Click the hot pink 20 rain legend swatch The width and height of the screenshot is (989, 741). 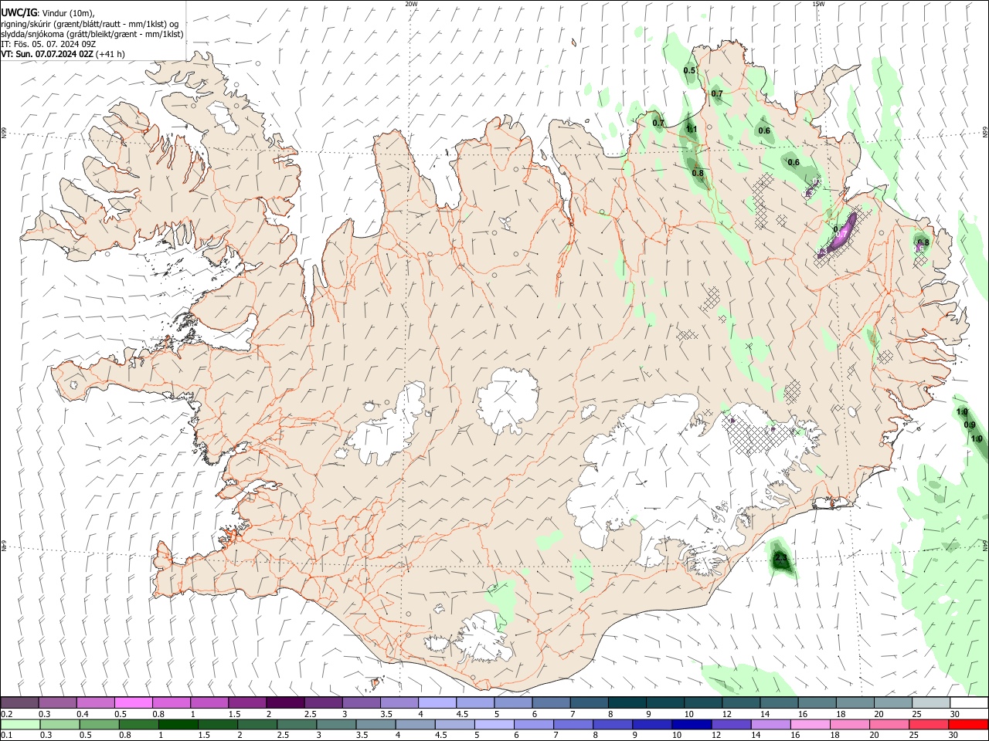click(889, 724)
